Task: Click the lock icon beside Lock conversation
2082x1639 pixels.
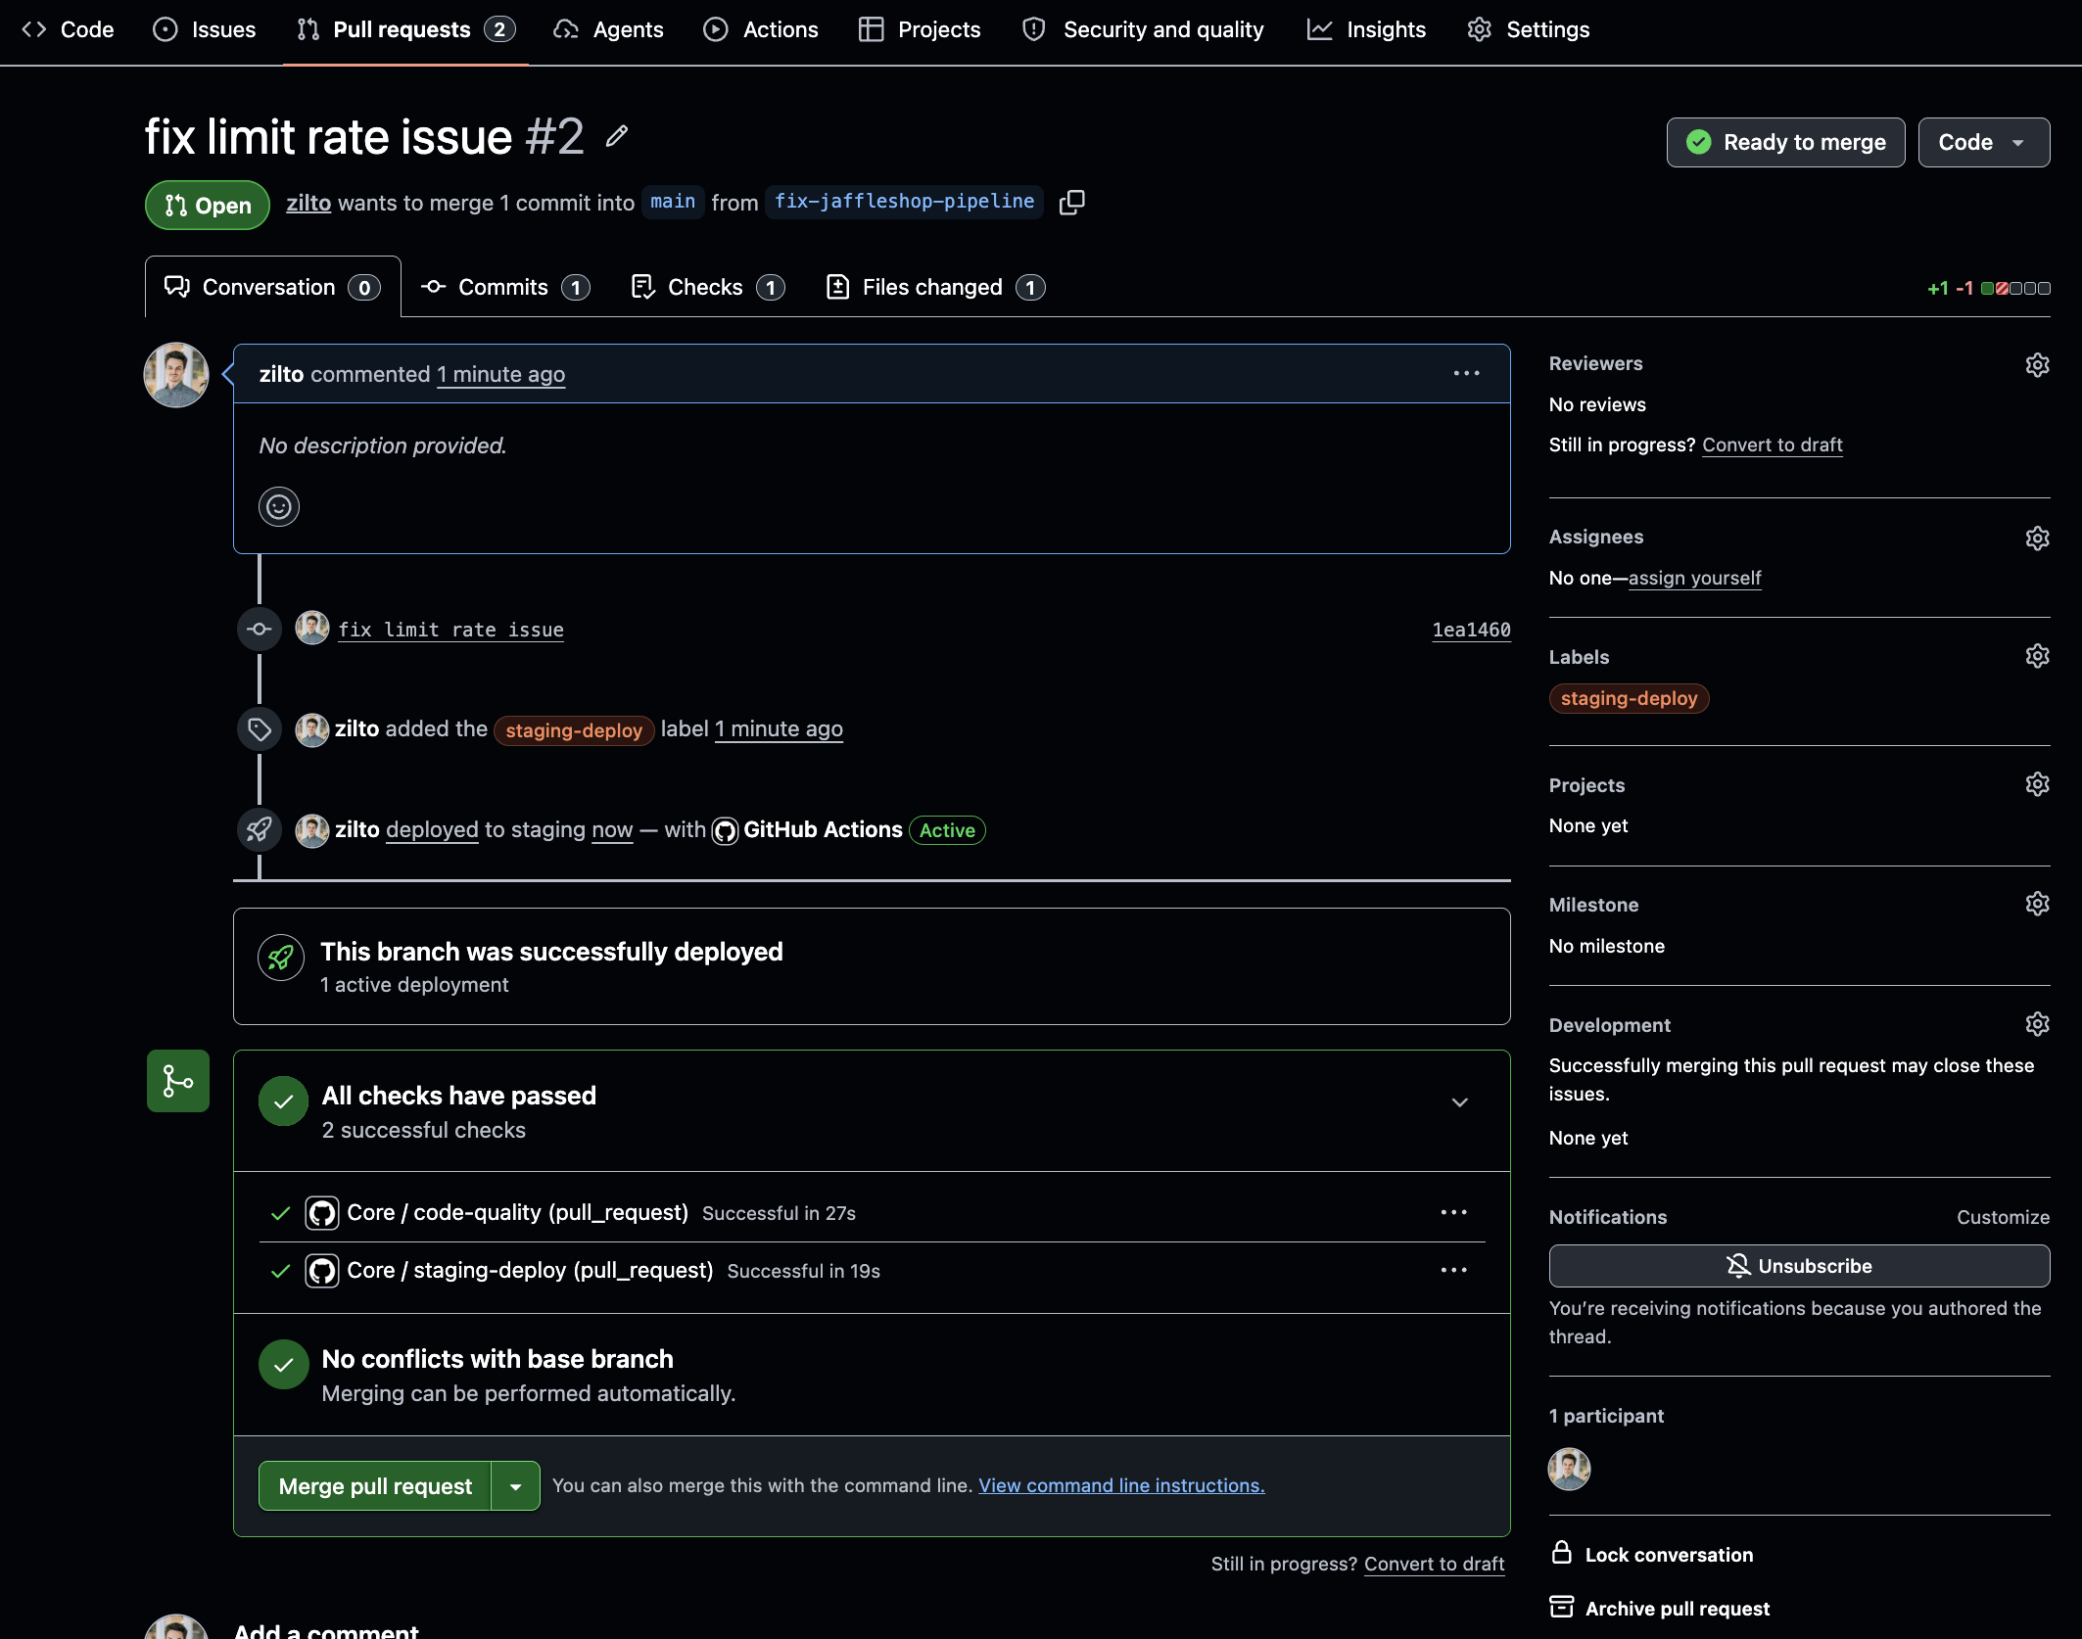Action: tap(1562, 1553)
